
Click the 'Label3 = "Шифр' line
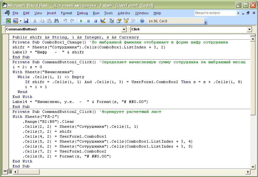[48, 52]
